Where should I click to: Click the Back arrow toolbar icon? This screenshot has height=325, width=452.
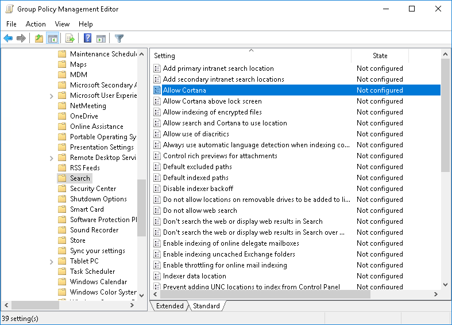8,39
